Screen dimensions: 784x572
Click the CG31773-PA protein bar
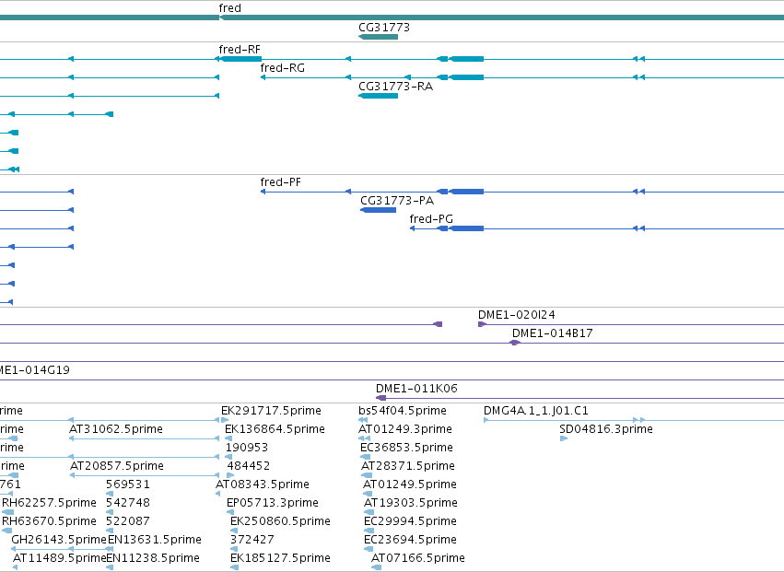tap(379, 210)
